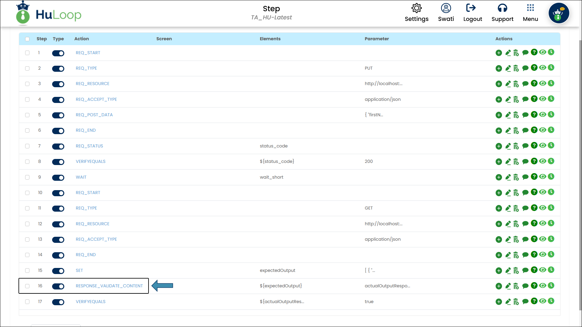
Task: Click help question icon for REQ_STATUS step
Action: click(534, 146)
